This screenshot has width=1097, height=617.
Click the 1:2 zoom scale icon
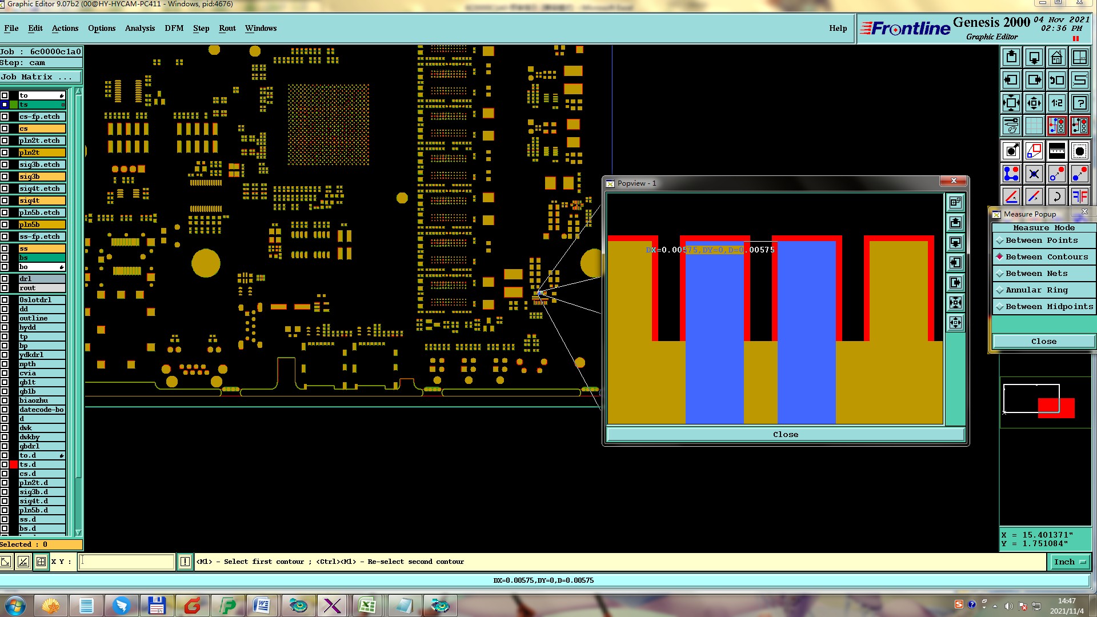1056,103
